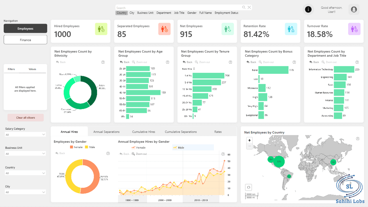Expand the Country slicer dropdown
The image size is (368, 207).
click(x=25, y=173)
